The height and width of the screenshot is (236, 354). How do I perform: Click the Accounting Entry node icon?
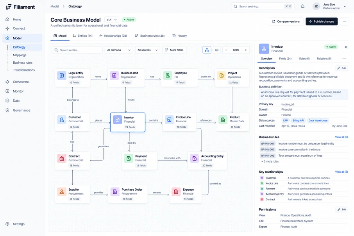tap(194, 159)
